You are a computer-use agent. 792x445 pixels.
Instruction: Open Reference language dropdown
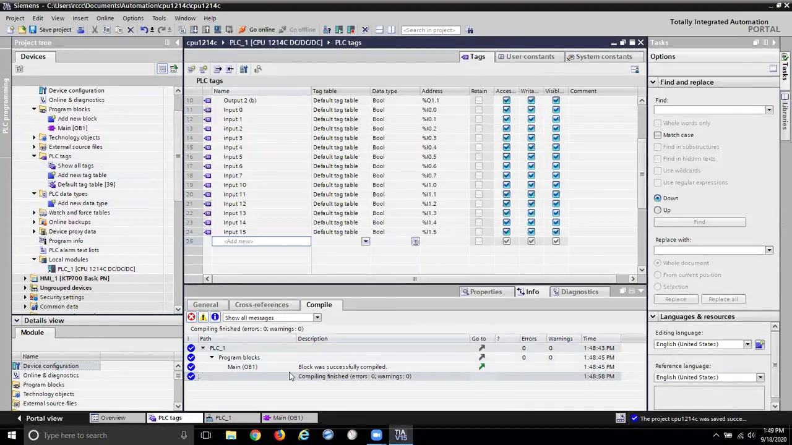coord(760,378)
